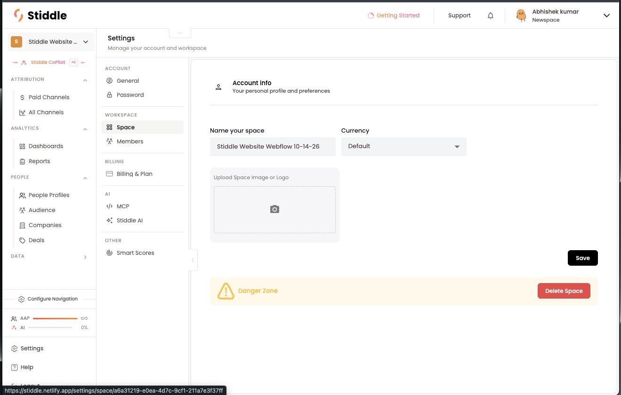621x395 pixels.
Task: Click the camera icon to upload logo
Action: (274, 209)
